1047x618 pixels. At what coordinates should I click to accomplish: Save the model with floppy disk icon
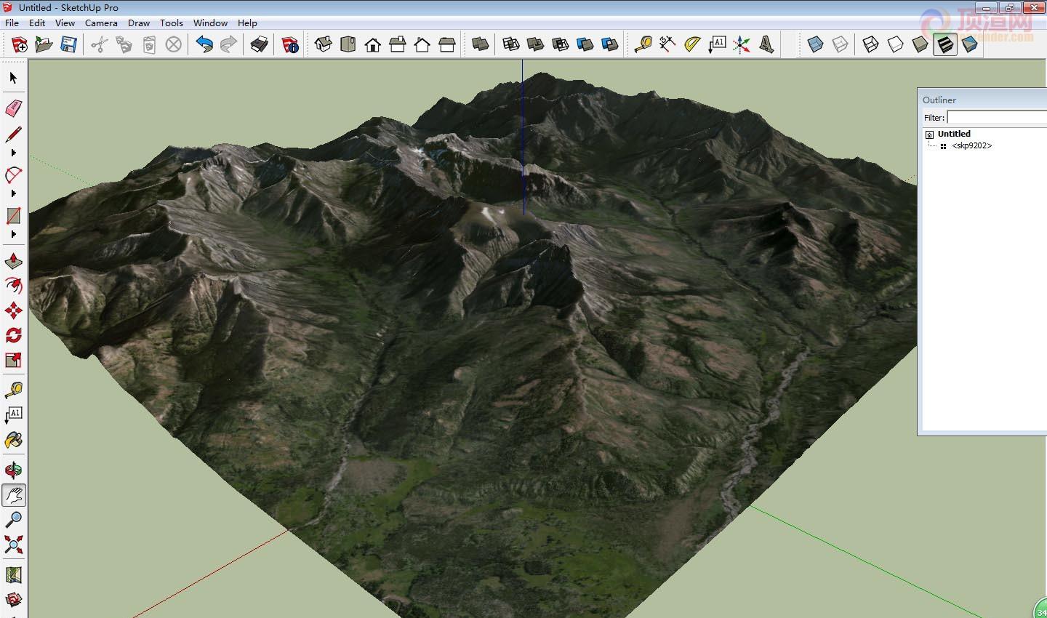pyautogui.click(x=68, y=45)
